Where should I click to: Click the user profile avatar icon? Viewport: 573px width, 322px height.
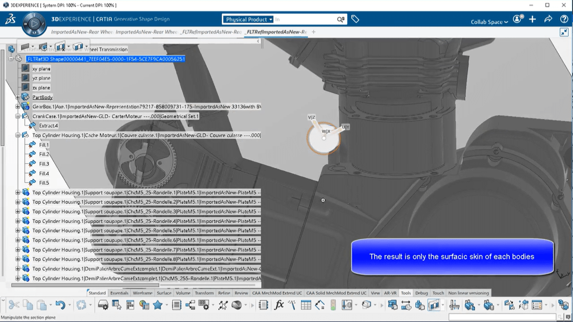pyautogui.click(x=517, y=19)
